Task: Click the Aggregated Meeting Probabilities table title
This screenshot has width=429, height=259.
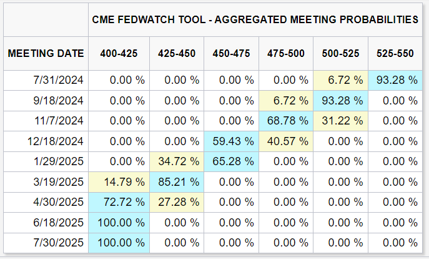Action: 255,19
